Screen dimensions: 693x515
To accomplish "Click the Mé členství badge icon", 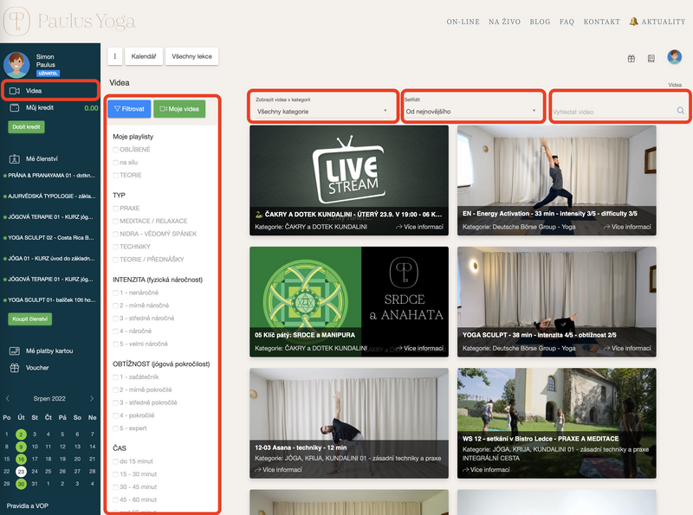I will pos(15,158).
